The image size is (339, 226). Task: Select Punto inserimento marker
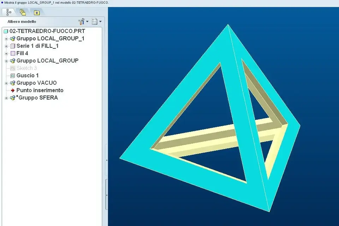point(40,90)
